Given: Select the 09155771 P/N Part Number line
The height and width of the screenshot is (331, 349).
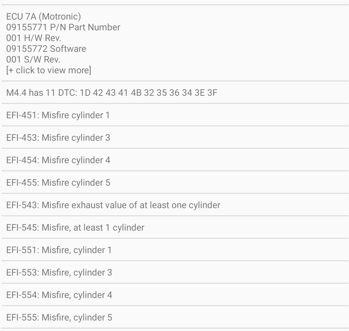Looking at the screenshot, I should click(63, 28).
